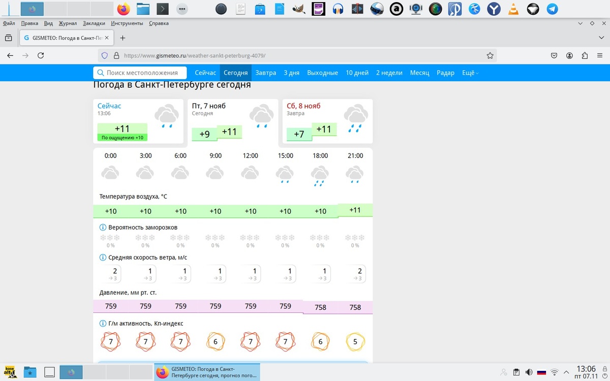Image resolution: width=610 pixels, height=381 pixels.
Task: Click the three-dots more apps icon in top panel
Action: click(182, 9)
